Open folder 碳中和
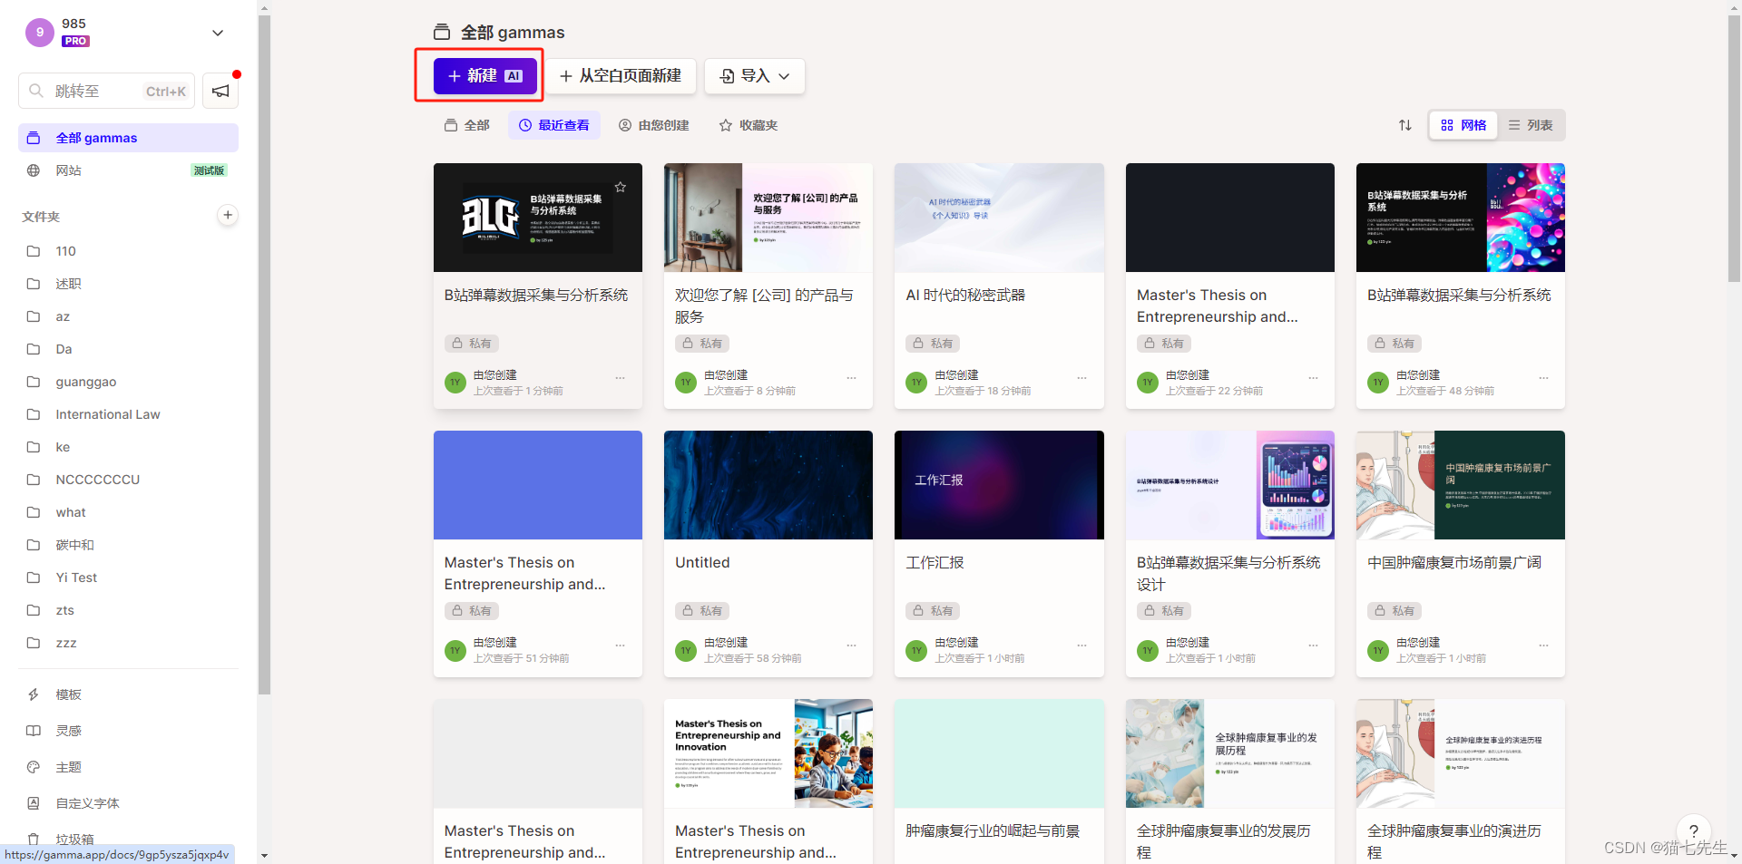 pyautogui.click(x=128, y=545)
